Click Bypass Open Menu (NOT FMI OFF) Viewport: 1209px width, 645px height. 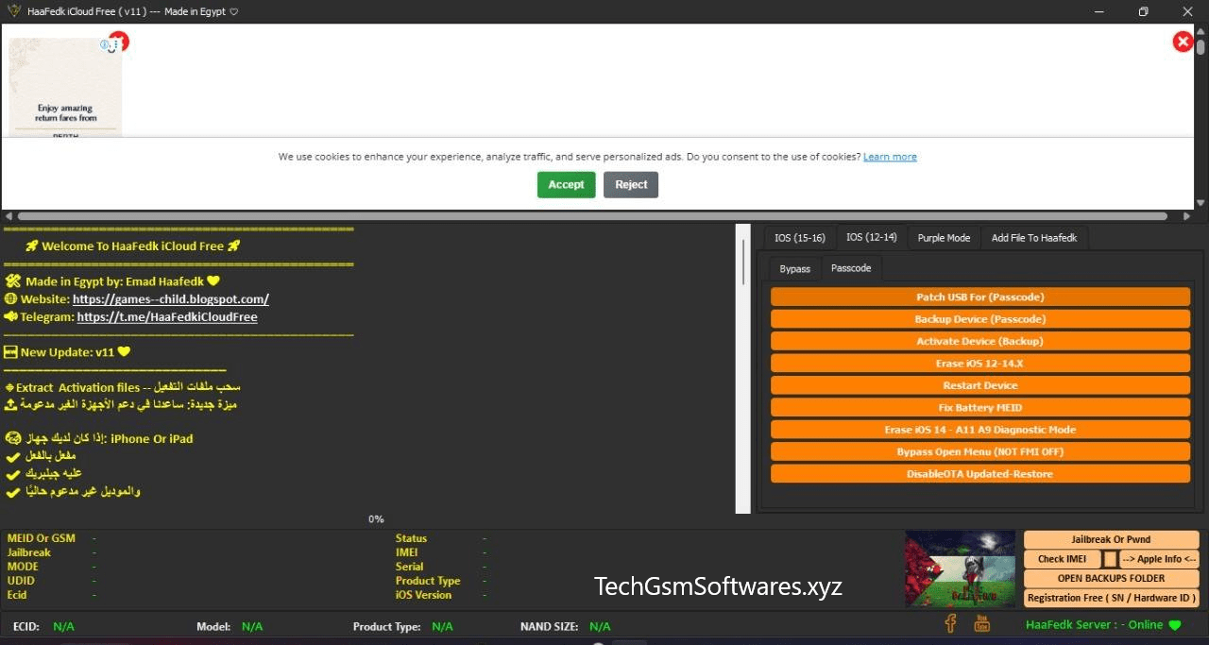[980, 451]
